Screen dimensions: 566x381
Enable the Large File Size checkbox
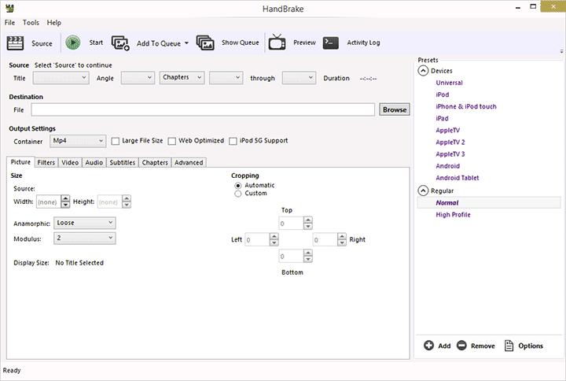pos(115,141)
